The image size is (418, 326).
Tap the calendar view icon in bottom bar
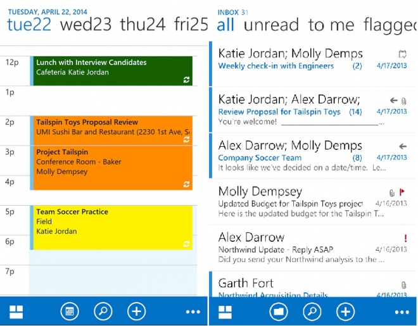70,311
